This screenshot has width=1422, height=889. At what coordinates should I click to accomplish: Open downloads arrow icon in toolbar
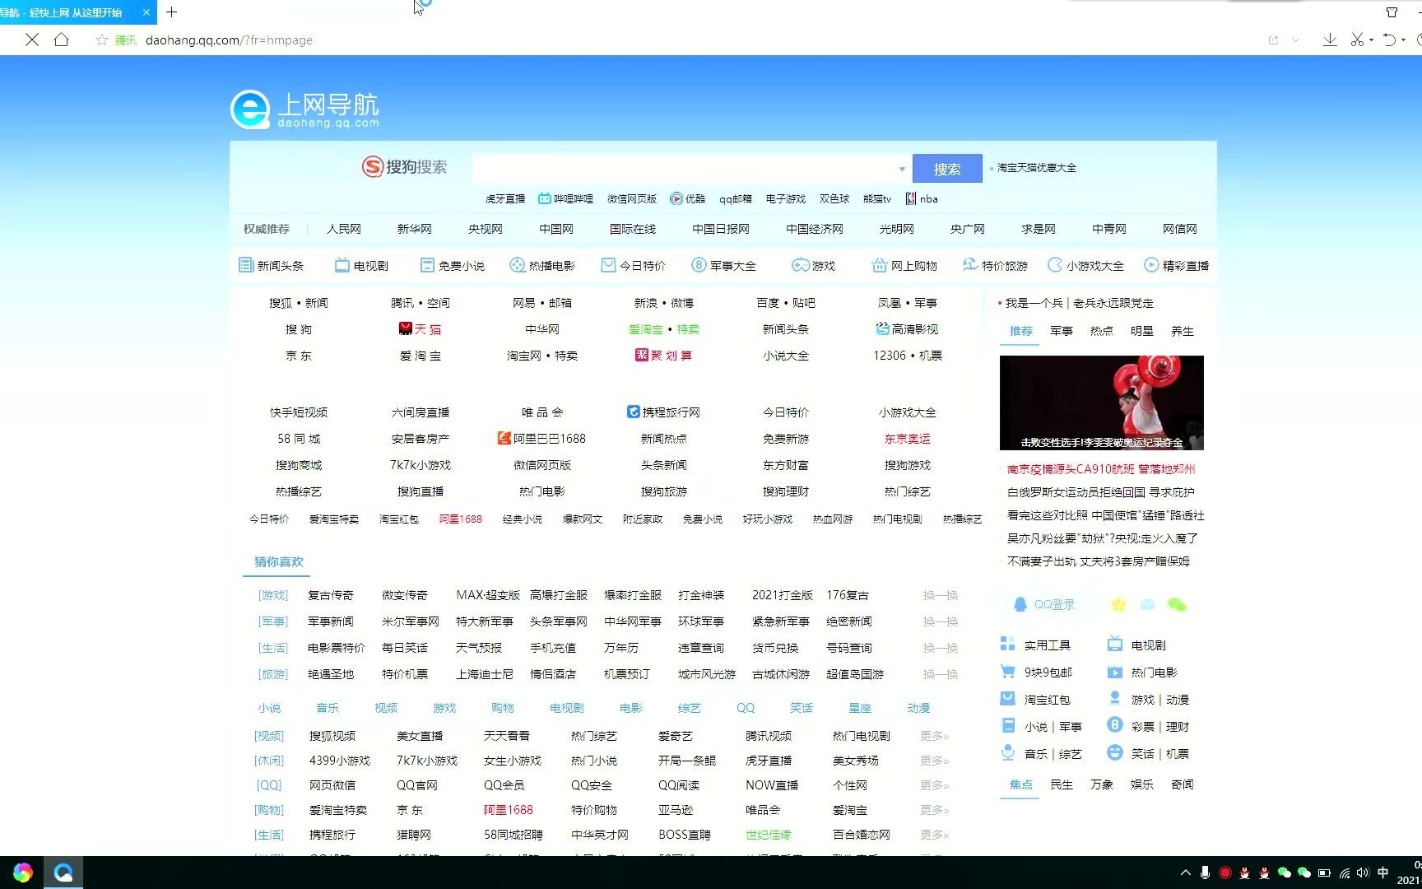(x=1330, y=40)
